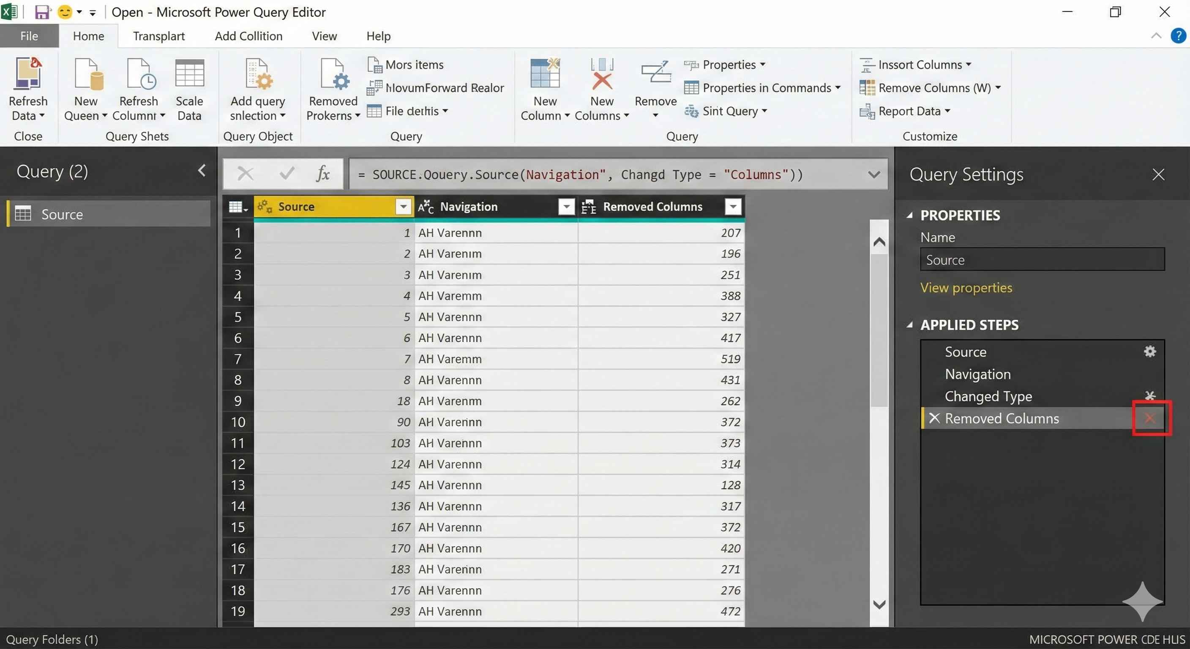Click the View properties link

(966, 287)
